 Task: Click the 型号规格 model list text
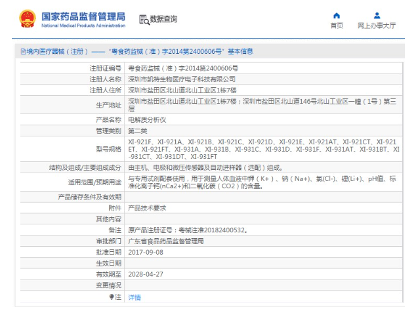[x=264, y=149]
